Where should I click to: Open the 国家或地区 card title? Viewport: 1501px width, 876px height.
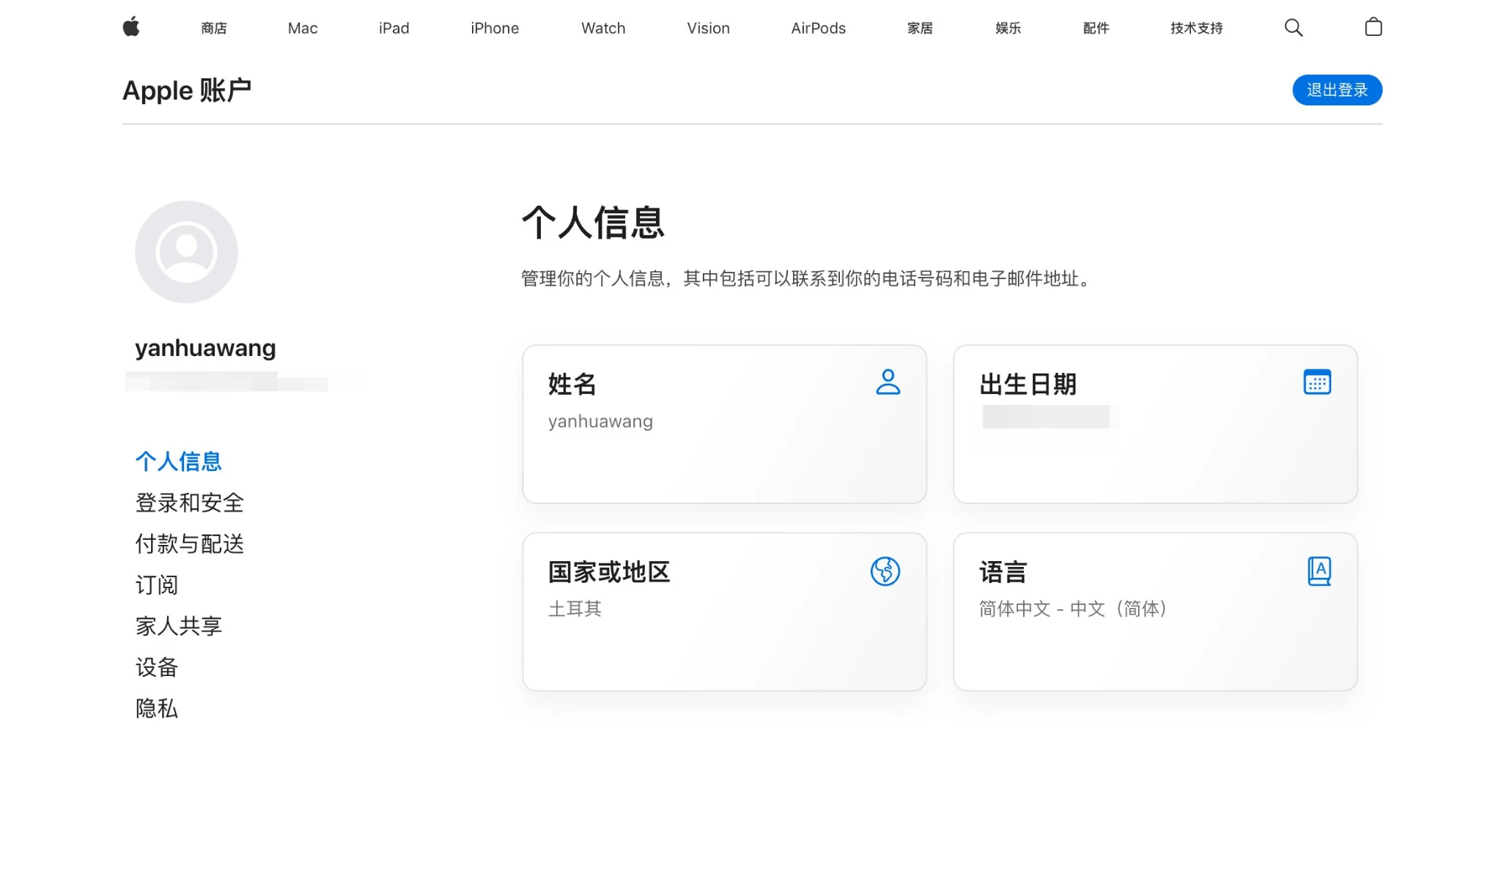(609, 572)
